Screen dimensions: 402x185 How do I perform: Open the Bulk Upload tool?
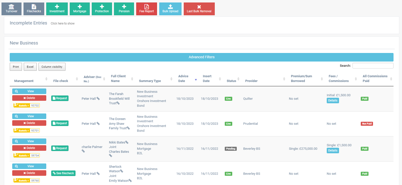(170, 9)
